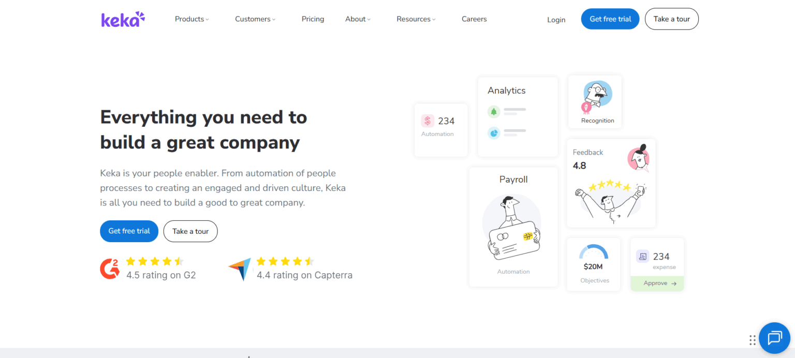The image size is (795, 358).
Task: Click the dotted grip beside chat button
Action: pos(752,340)
